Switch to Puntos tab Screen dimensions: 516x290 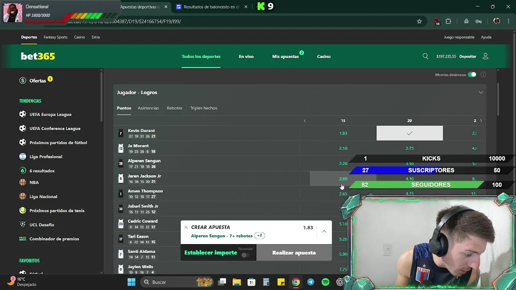pyautogui.click(x=124, y=108)
